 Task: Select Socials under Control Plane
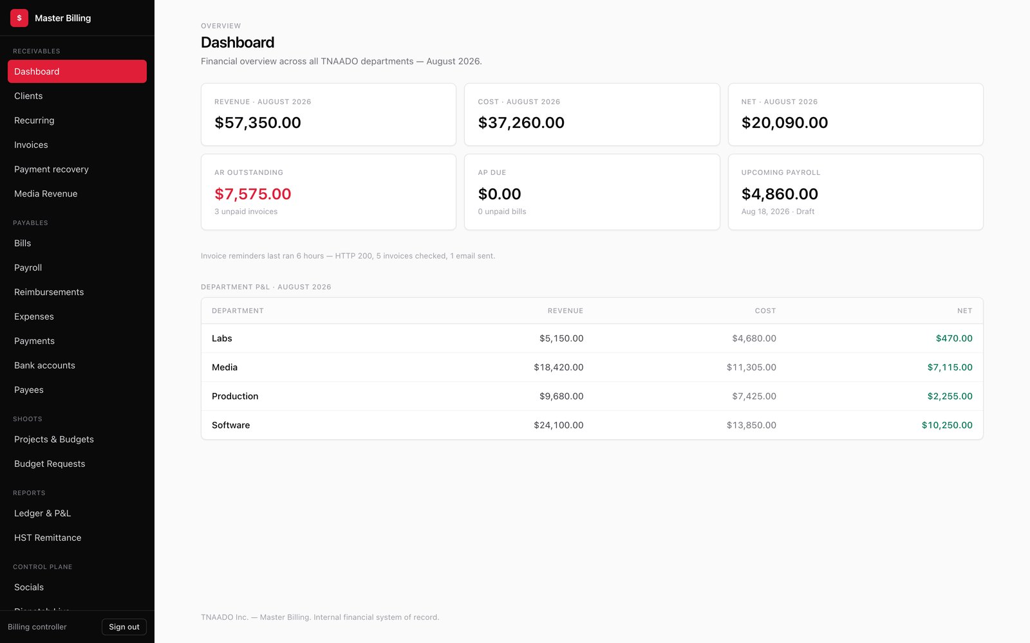77,587
